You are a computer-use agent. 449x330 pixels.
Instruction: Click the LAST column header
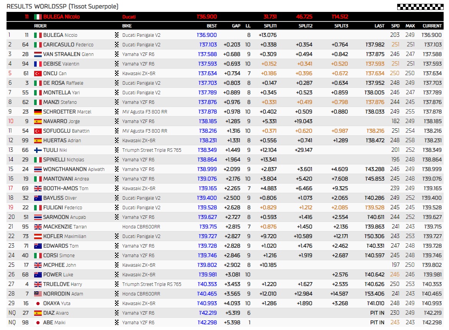tap(380, 26)
